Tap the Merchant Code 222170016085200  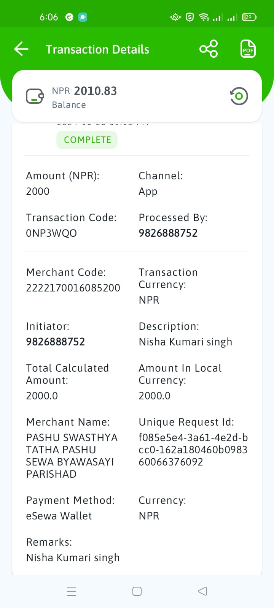tap(73, 288)
